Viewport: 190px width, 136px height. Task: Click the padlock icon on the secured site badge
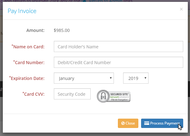tap(103, 96)
